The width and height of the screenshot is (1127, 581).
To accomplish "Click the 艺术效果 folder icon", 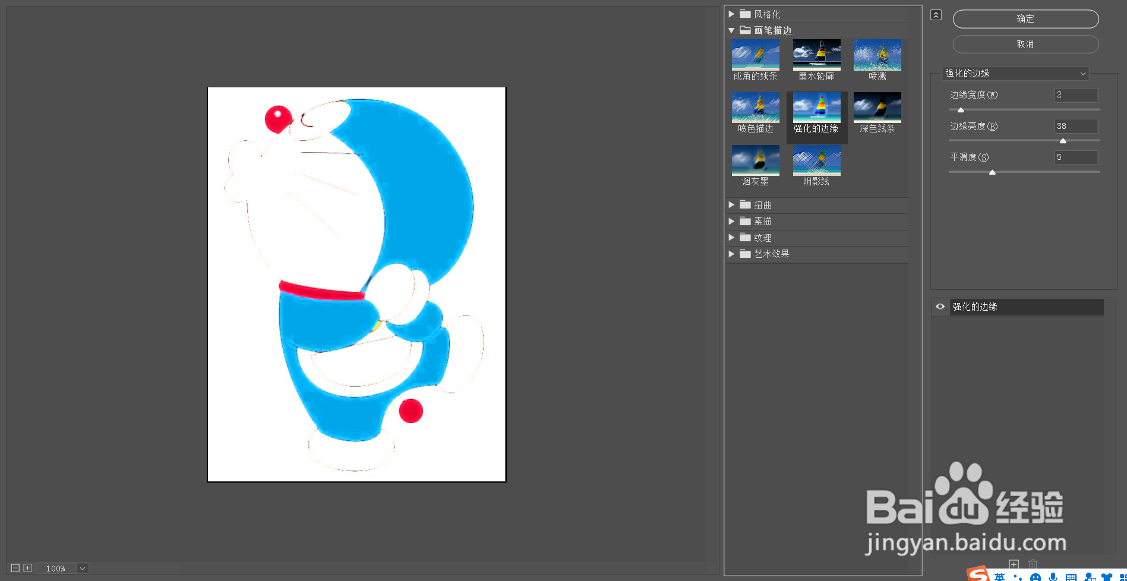I will pyautogui.click(x=745, y=254).
